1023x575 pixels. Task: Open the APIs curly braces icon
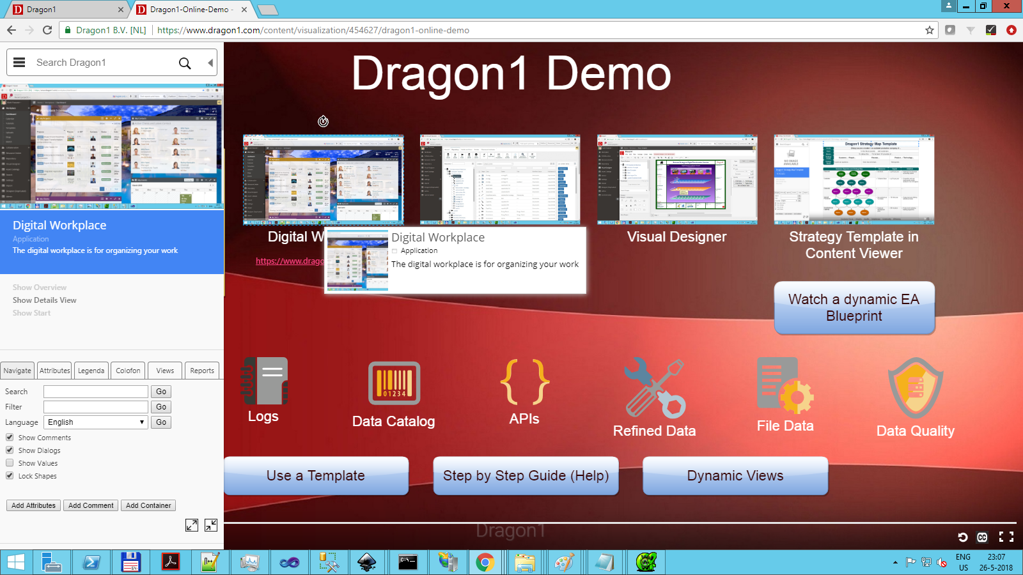click(x=524, y=382)
